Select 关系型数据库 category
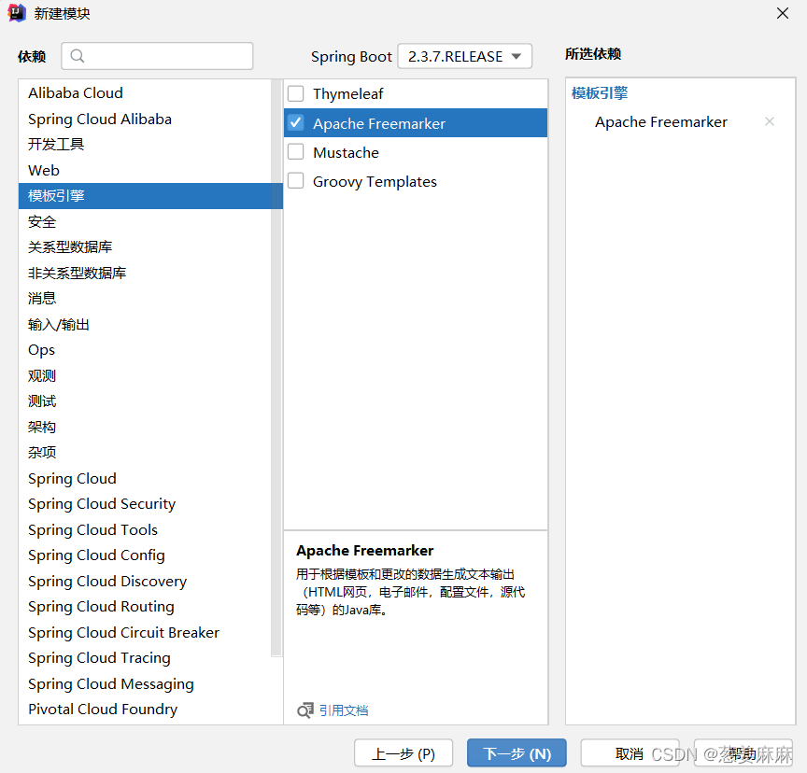Image resolution: width=807 pixels, height=773 pixels. 145,247
